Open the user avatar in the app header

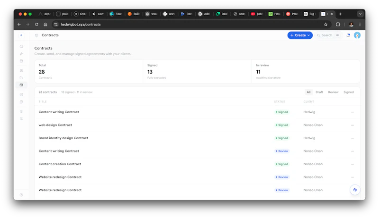coord(357,35)
